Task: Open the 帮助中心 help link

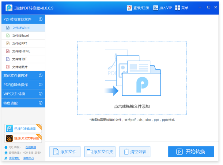Action: click(29, 158)
